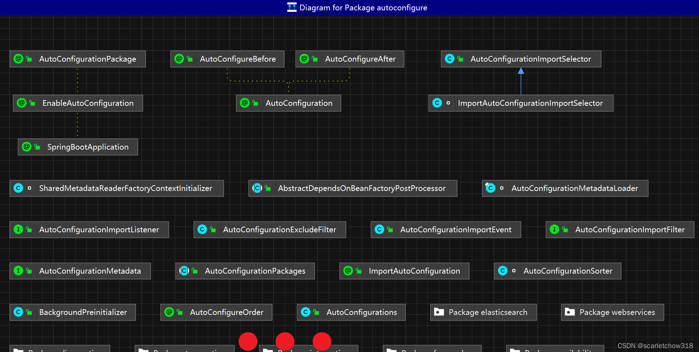Click the package folder icon on Package elasticsearch
Screen dimensions: 699x352
coord(438,312)
